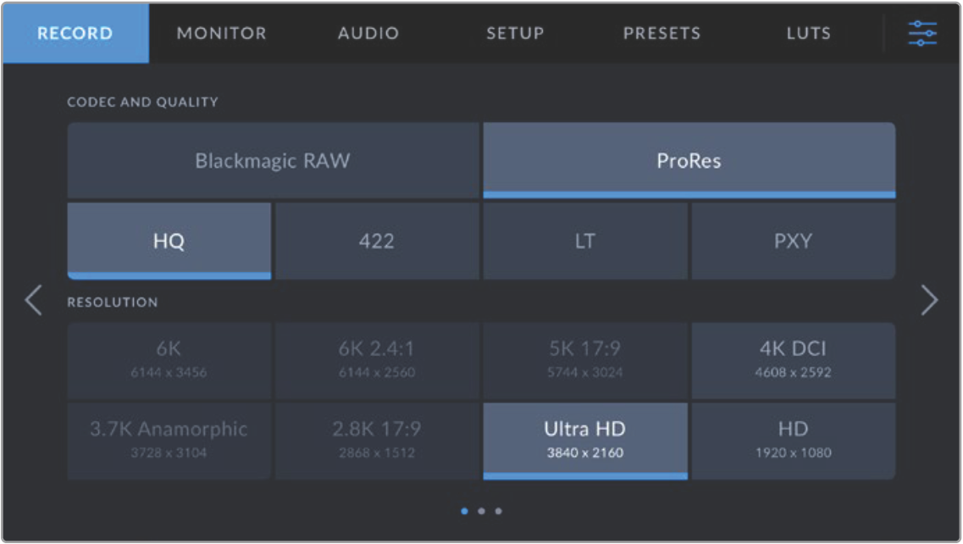Open the Audio tab
Screen dimensions: 963x544
coord(368,34)
